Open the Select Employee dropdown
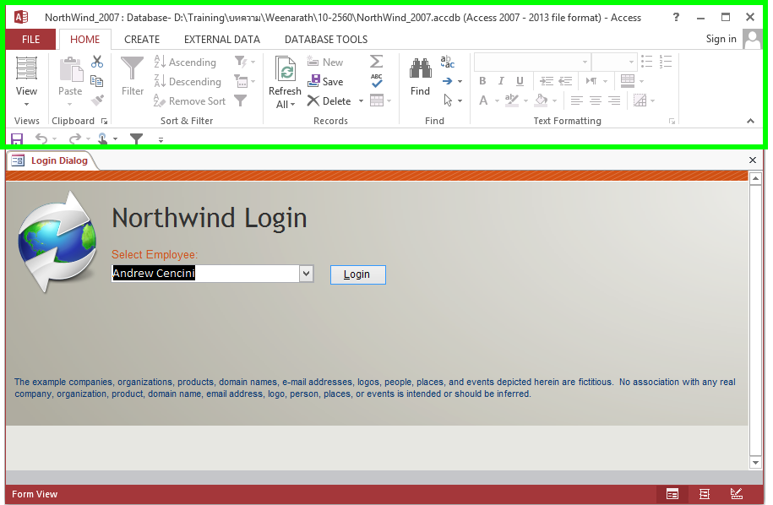The width and height of the screenshot is (773, 505). 307,274
